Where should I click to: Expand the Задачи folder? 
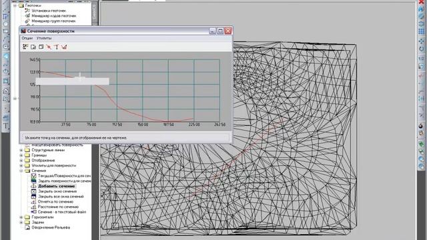pos(21,223)
